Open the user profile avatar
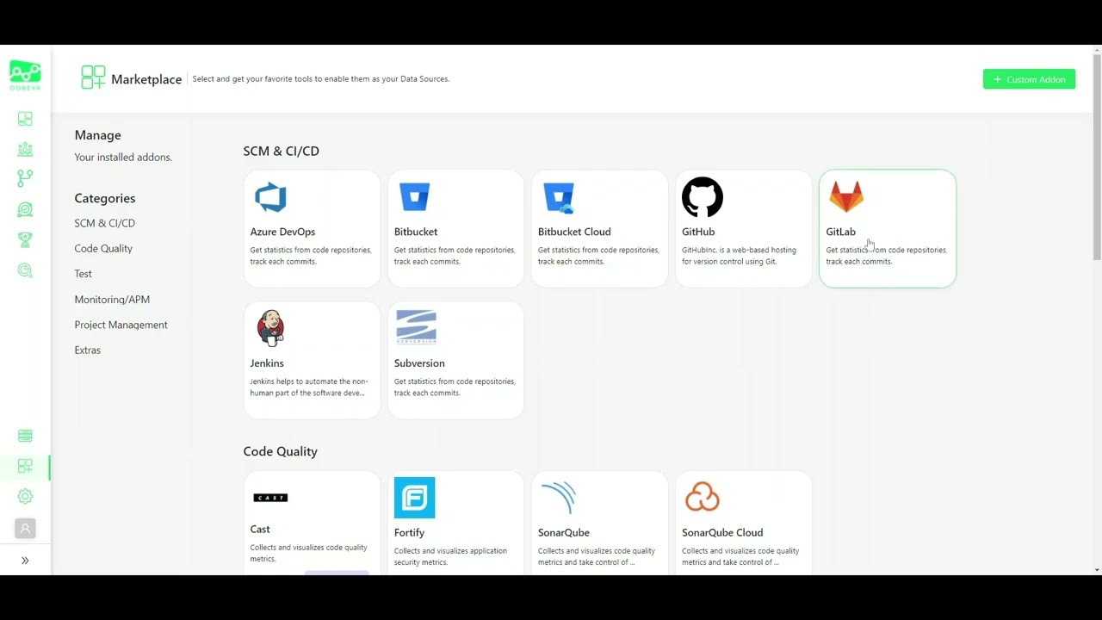Screen dimensions: 1102x620 [25, 529]
